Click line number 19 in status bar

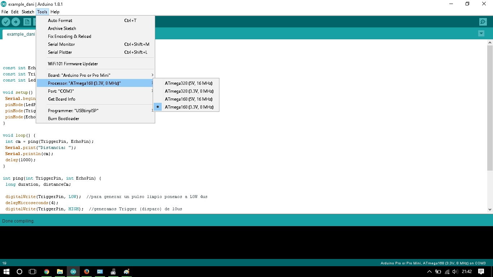pos(4,263)
